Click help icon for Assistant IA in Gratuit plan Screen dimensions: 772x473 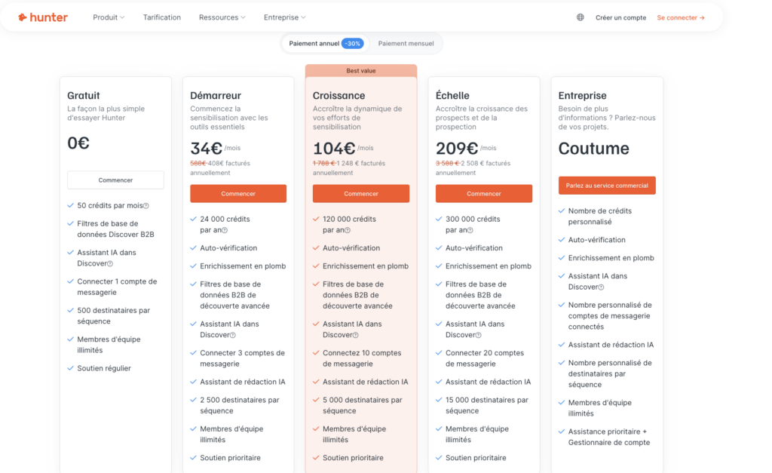[x=110, y=264]
